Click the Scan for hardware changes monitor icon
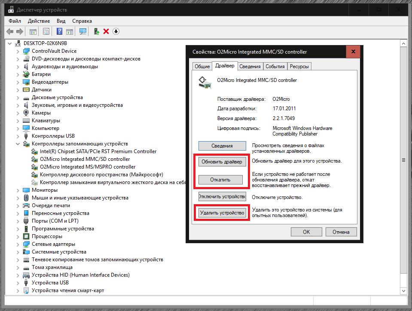Image resolution: width=412 pixels, height=311 pixels. pos(83,31)
